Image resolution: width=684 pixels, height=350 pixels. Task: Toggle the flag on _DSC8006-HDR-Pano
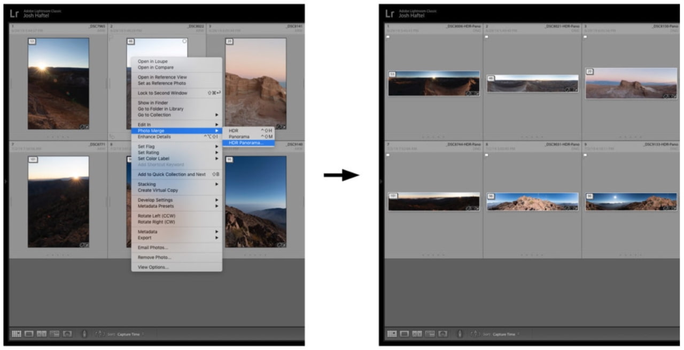point(388,37)
